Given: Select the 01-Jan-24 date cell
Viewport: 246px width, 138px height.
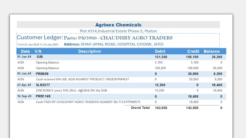Looking at the screenshot, I should pos(24,57).
